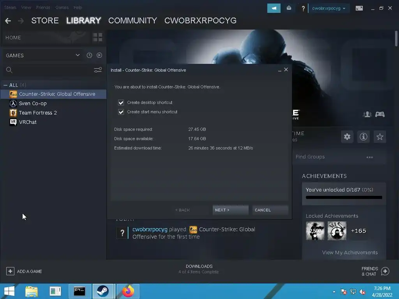Screen dimensions: 399x299
Task: Open View My Achievements link
Action: click(350, 252)
